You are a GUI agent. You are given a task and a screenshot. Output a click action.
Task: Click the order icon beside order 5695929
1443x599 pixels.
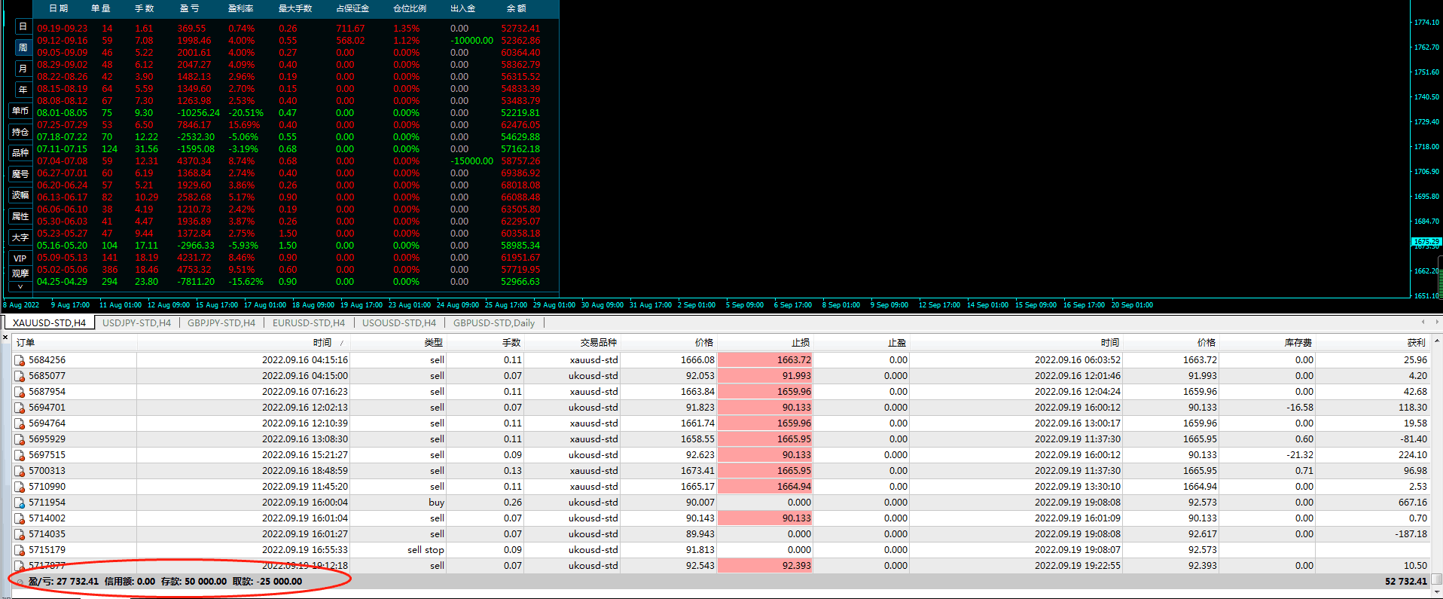point(20,439)
